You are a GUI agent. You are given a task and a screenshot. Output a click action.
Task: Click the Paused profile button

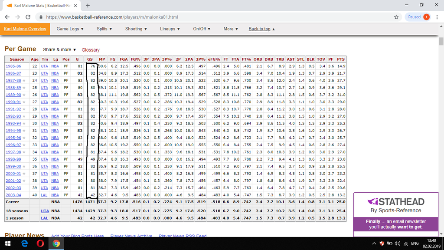[418, 17]
